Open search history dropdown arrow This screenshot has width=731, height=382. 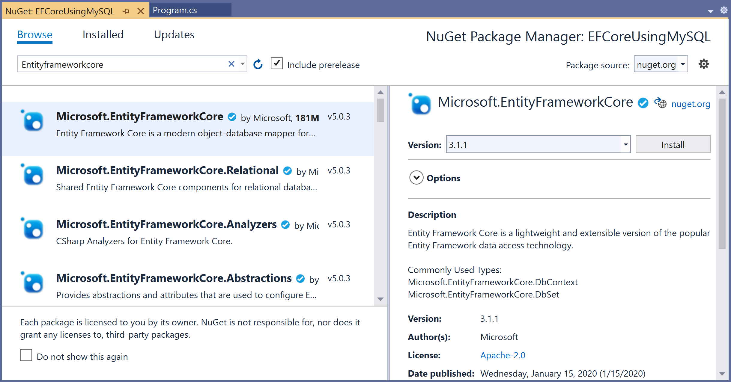242,64
